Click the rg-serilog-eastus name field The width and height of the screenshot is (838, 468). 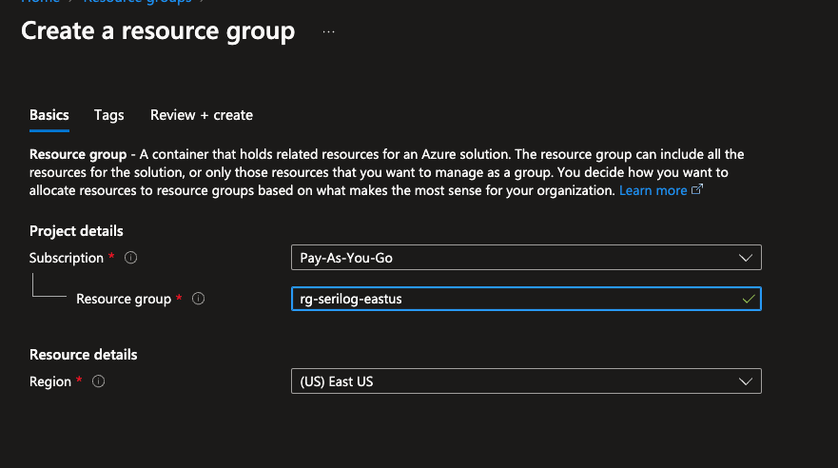pos(514,299)
